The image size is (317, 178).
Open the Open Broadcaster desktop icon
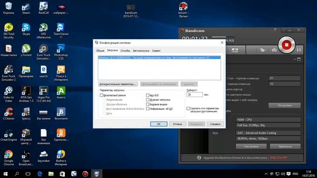26,158
